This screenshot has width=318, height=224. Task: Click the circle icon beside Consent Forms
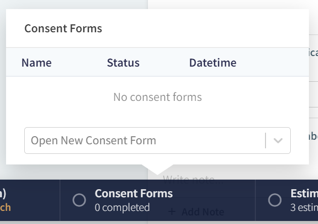click(79, 200)
